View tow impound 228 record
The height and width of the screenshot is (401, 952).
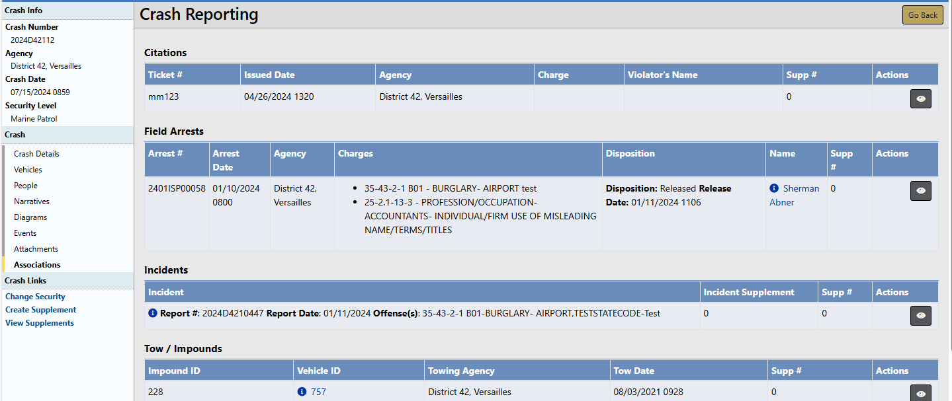coord(920,393)
